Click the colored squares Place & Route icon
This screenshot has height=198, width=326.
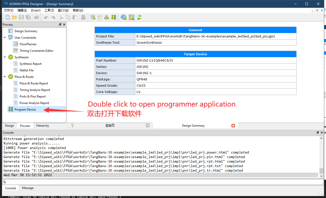click(x=132, y=17)
